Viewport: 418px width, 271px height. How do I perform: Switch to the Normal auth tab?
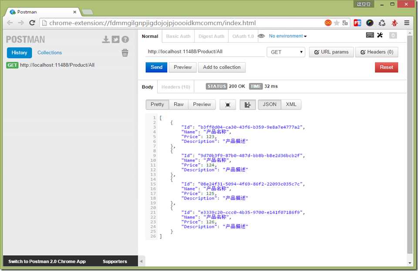pyautogui.click(x=150, y=36)
